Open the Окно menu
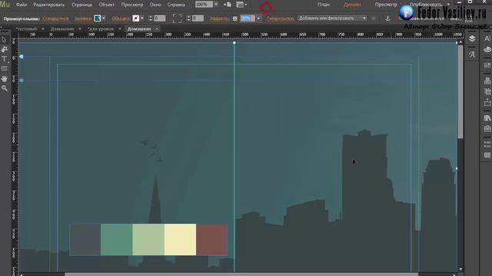The height and width of the screenshot is (276, 492). [155, 5]
